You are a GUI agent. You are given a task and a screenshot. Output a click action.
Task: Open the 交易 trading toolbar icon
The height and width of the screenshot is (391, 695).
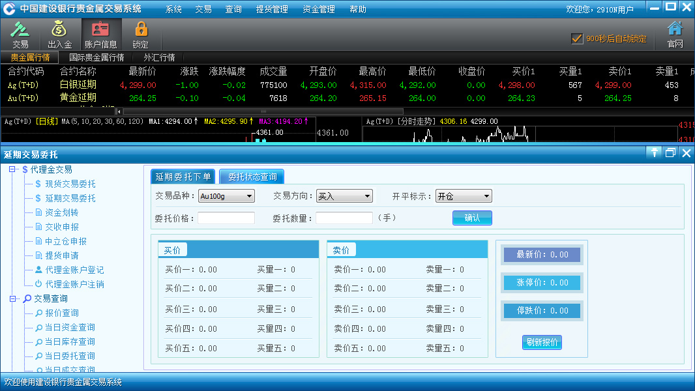pos(20,34)
